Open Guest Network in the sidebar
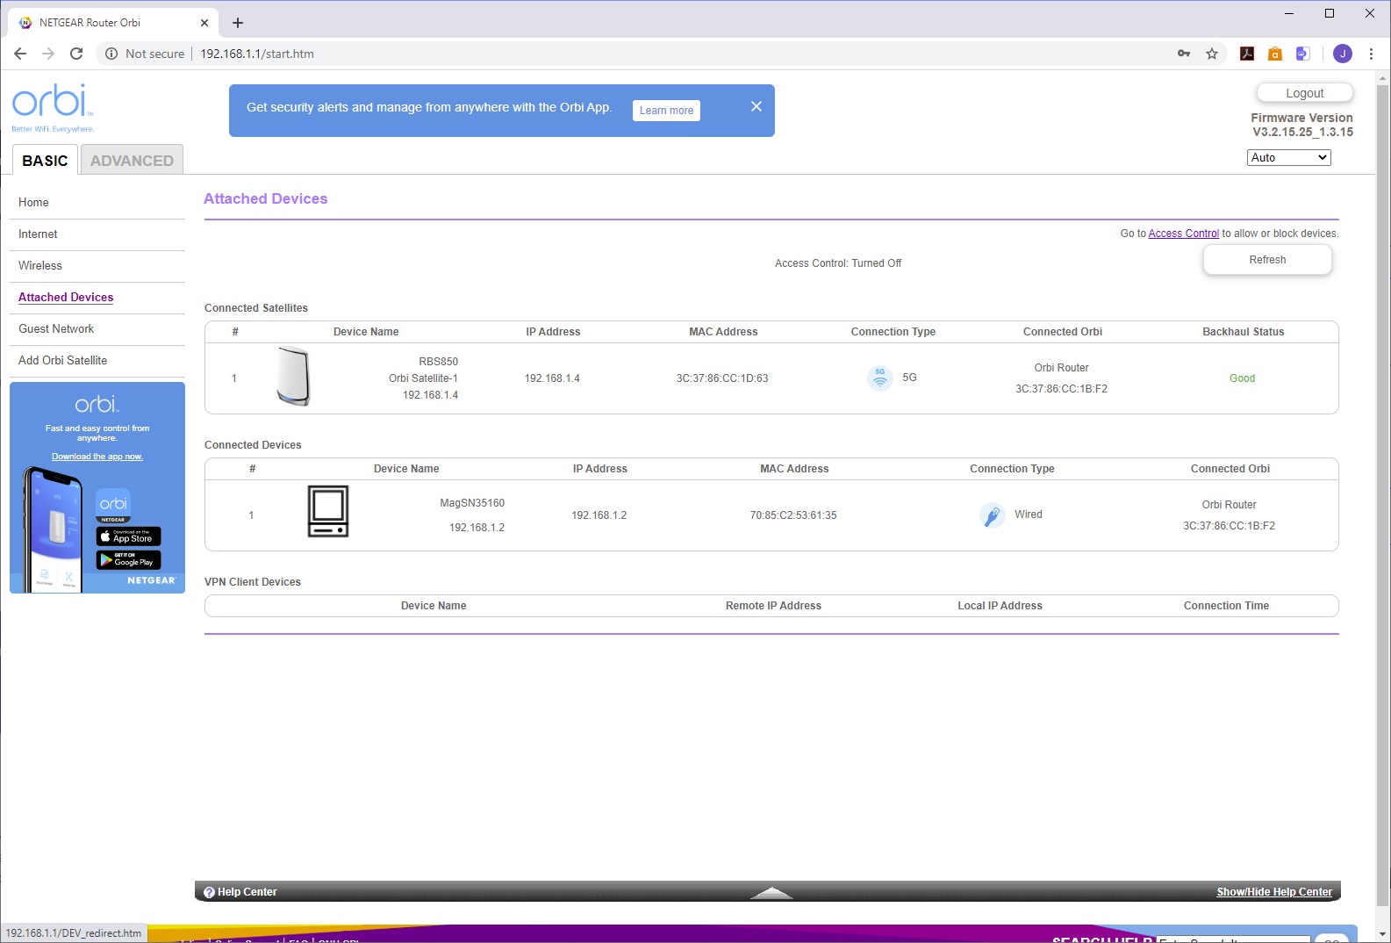 56,329
